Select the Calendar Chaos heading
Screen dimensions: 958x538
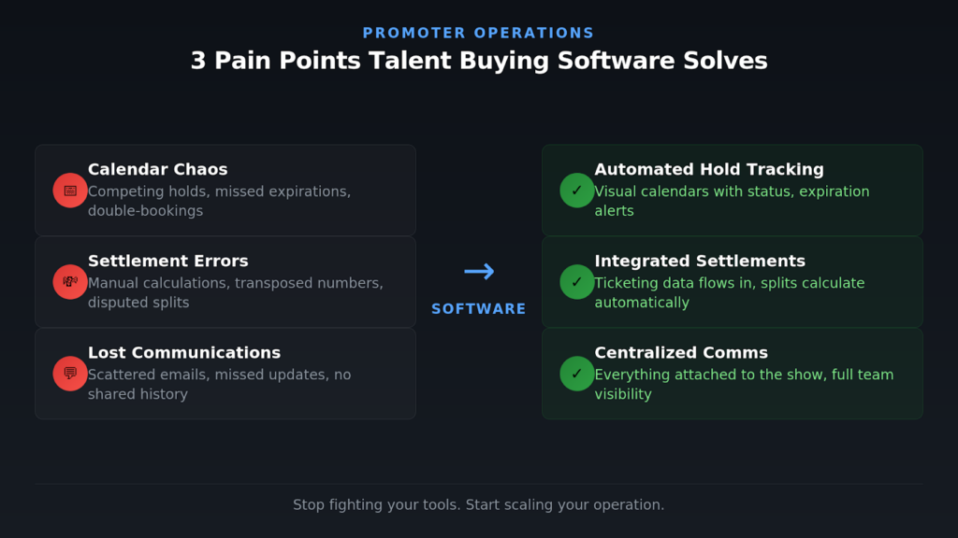[x=158, y=170]
